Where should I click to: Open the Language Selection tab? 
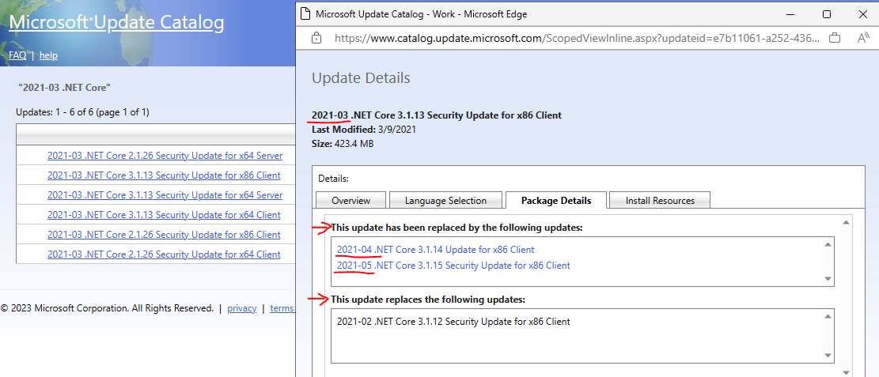click(x=445, y=200)
